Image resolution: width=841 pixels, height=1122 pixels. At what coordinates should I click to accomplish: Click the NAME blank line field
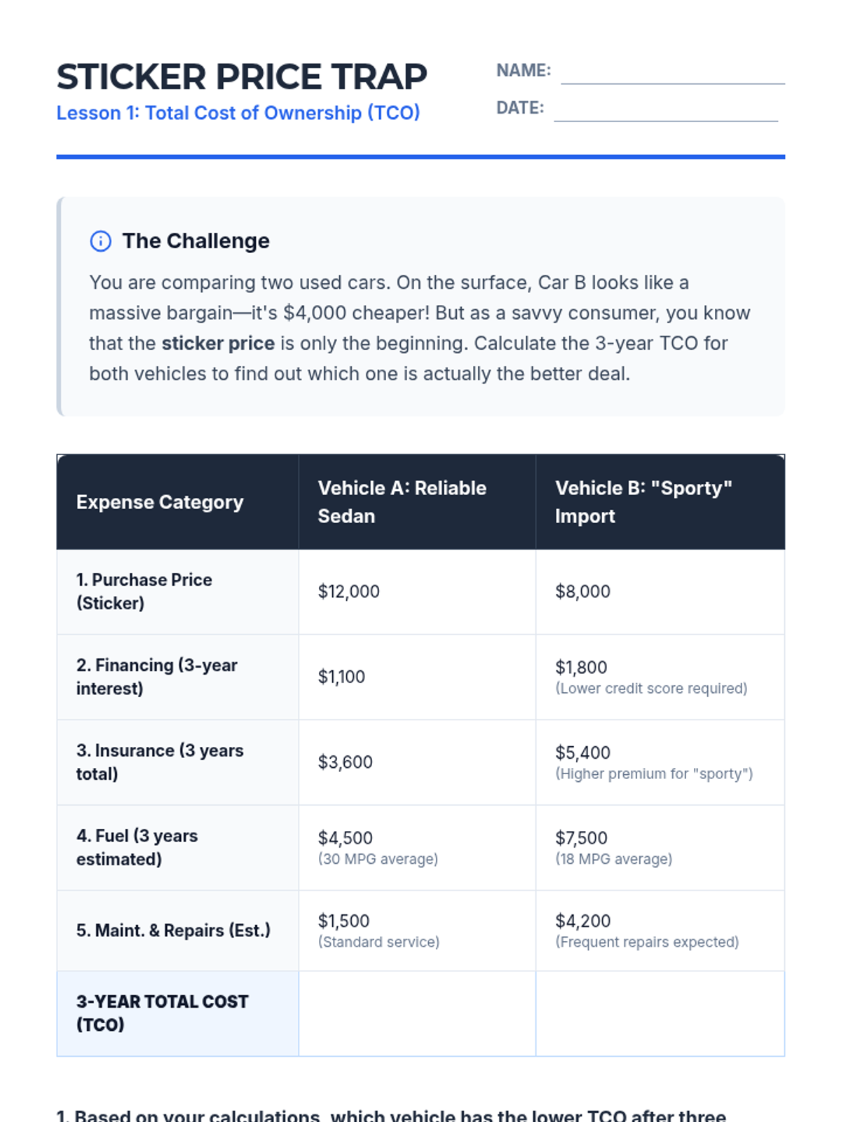click(672, 73)
